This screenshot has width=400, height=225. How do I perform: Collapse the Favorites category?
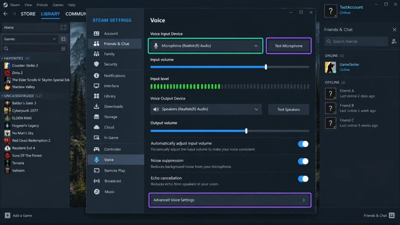(x=2, y=58)
